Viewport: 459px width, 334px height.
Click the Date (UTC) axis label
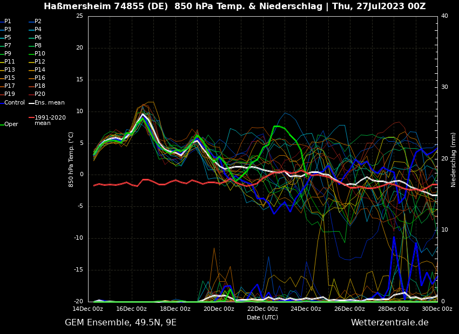click(262, 318)
